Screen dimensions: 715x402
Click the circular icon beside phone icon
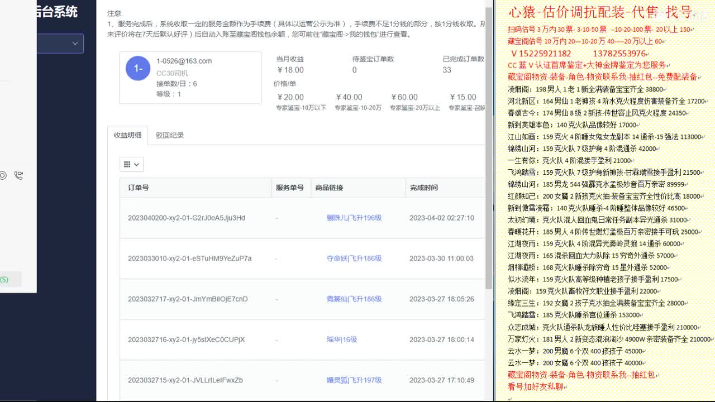coord(2,175)
